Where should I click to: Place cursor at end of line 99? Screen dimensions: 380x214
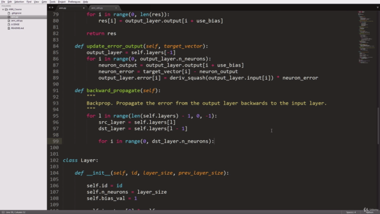215,141
